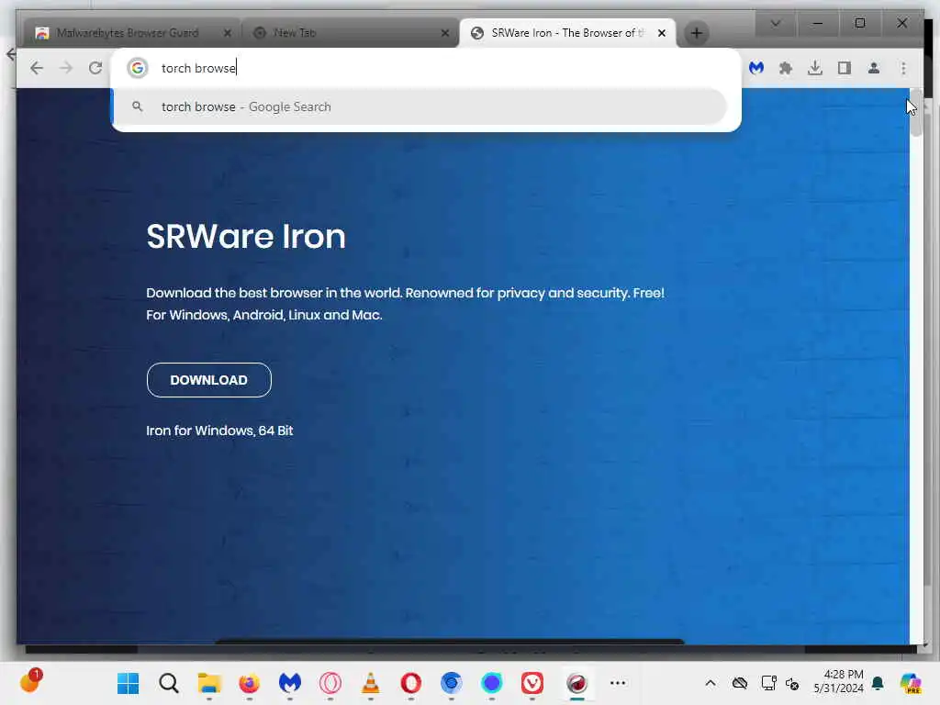
Task: Show more taskbar apps via ellipsis
Action: pos(618,683)
